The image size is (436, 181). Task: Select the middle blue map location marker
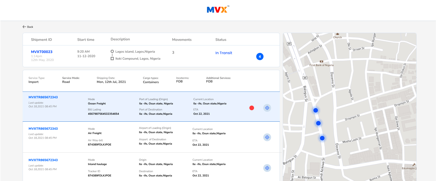pos(318,123)
